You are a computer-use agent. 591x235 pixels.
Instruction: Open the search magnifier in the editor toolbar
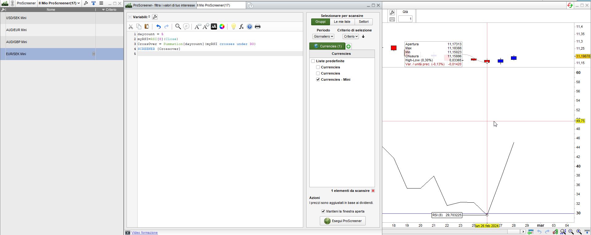178,27
